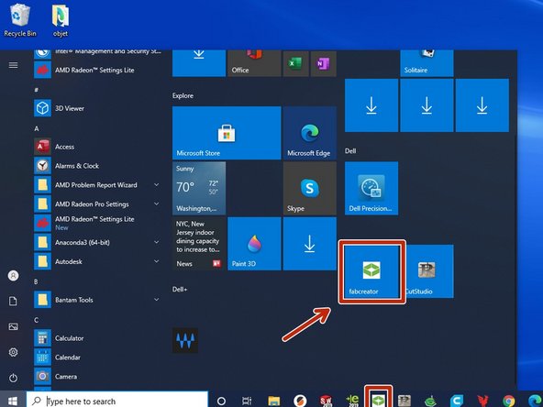
Task: Click the taskbar search box
Action: tap(117, 400)
